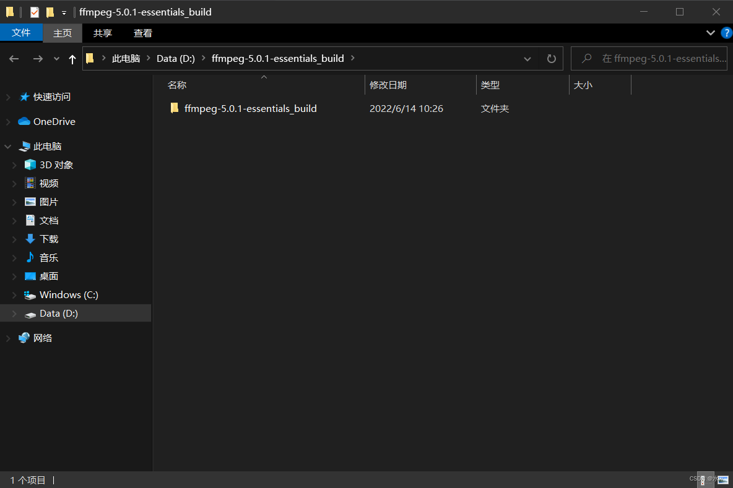The image size is (733, 488).
Task: Click the ffmpeg folder's yellow folder icon
Action: (175, 108)
